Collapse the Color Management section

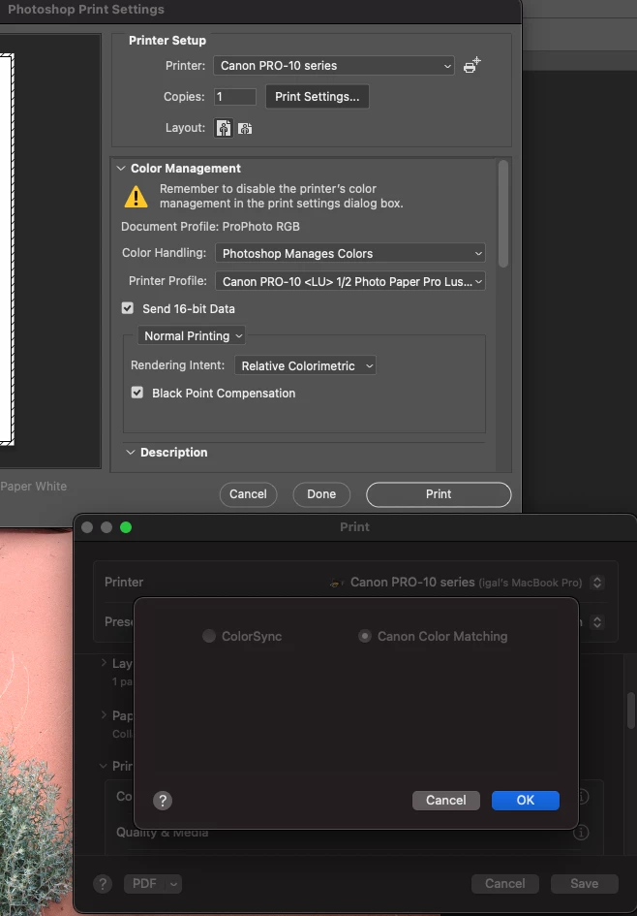tap(121, 169)
